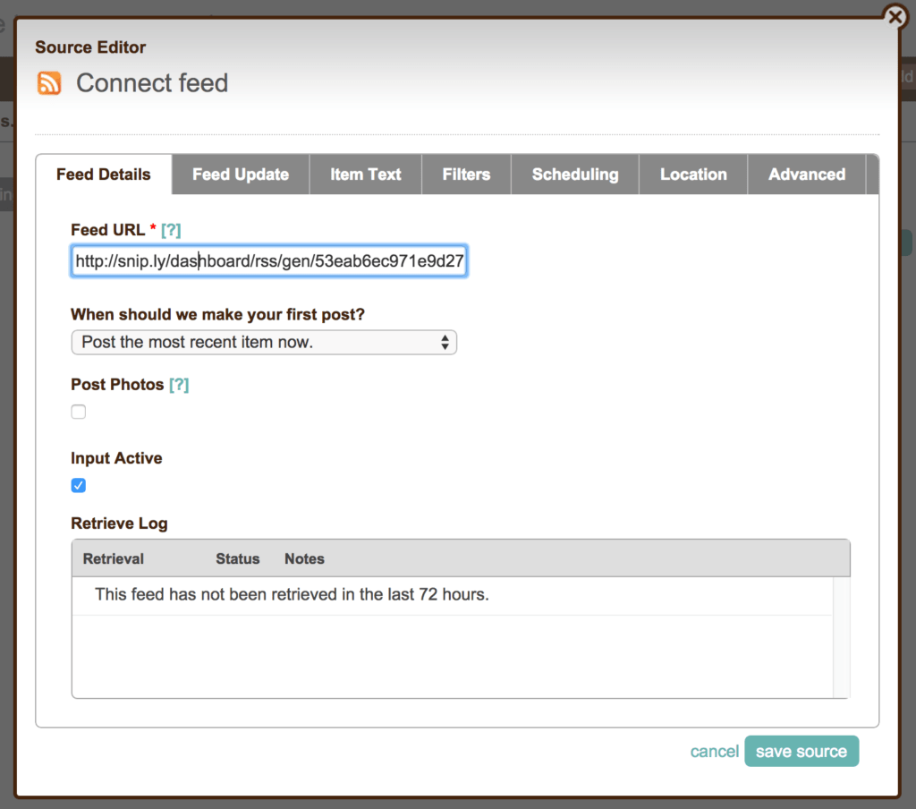
Task: Show the Advanced tab settings
Action: pyautogui.click(x=806, y=175)
